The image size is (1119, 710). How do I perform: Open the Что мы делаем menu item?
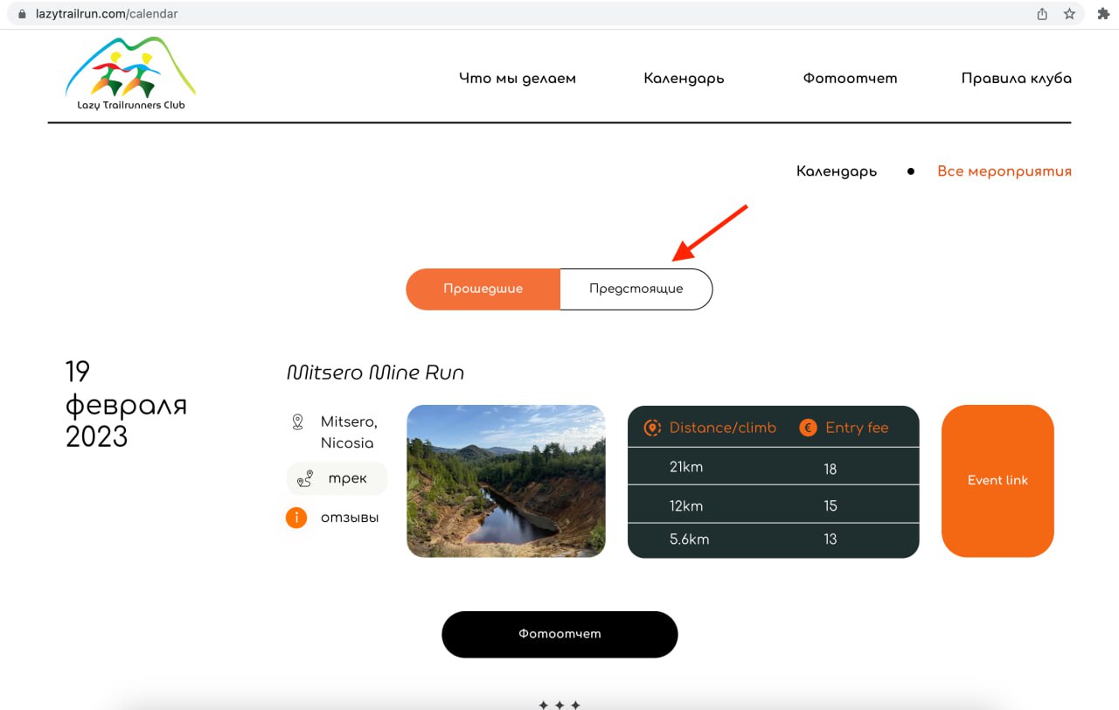[518, 78]
